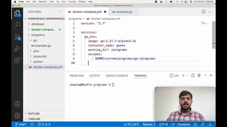Switch to the OUTPUT panel tab
This screenshot has height=127, width=227.
tap(95, 75)
